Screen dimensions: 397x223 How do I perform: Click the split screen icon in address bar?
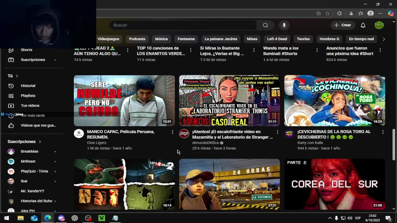pyautogui.click(x=319, y=13)
